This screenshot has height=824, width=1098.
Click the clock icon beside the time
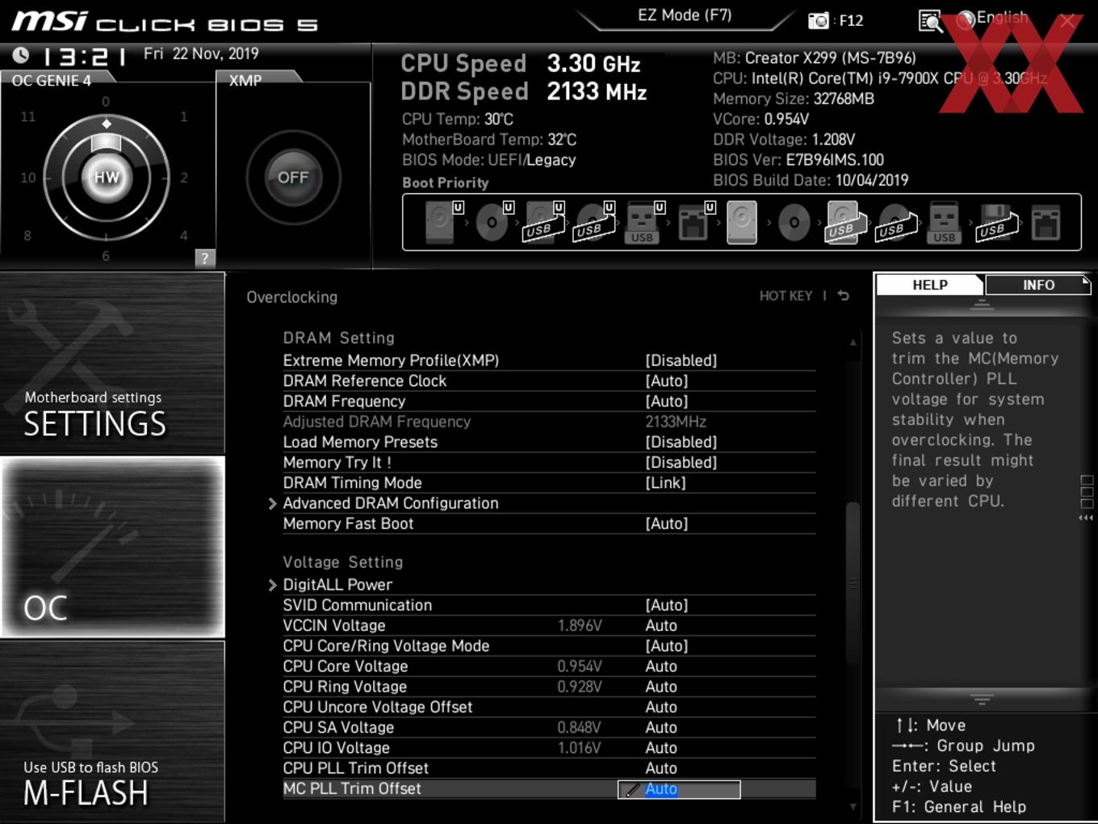21,55
